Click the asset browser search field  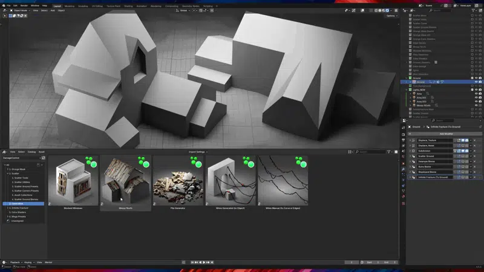[370, 152]
